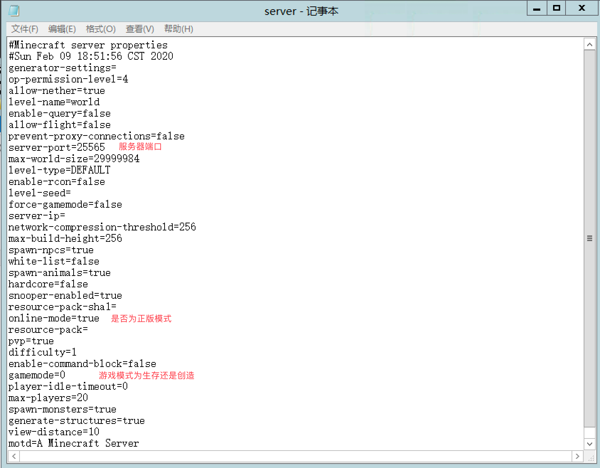Click the allow-flight=false line
Viewport: 600px width, 468px height.
pyautogui.click(x=60, y=124)
